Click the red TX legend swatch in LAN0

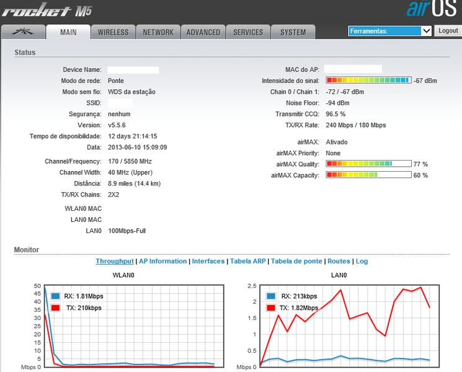271,308
